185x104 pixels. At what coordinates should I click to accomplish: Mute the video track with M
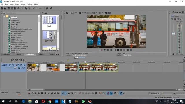[x=21, y=65]
